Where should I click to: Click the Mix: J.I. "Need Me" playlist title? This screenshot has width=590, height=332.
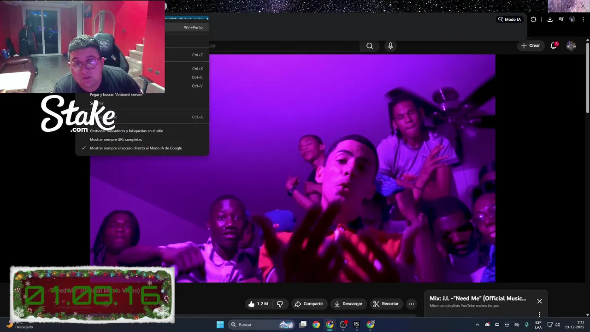(x=478, y=298)
